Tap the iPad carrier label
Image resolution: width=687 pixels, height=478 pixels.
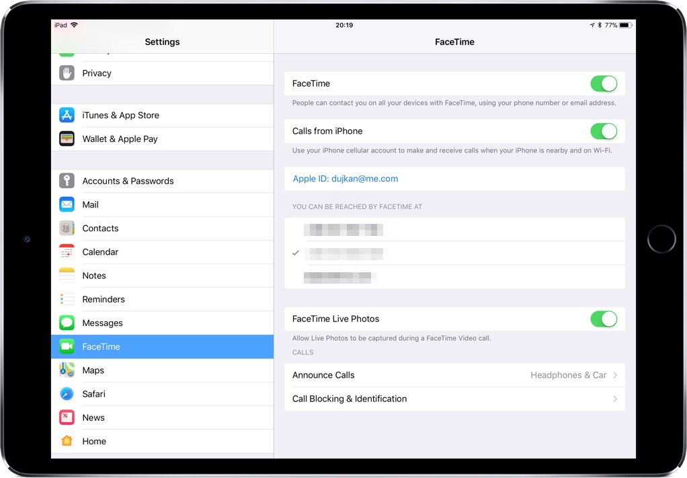[61, 26]
